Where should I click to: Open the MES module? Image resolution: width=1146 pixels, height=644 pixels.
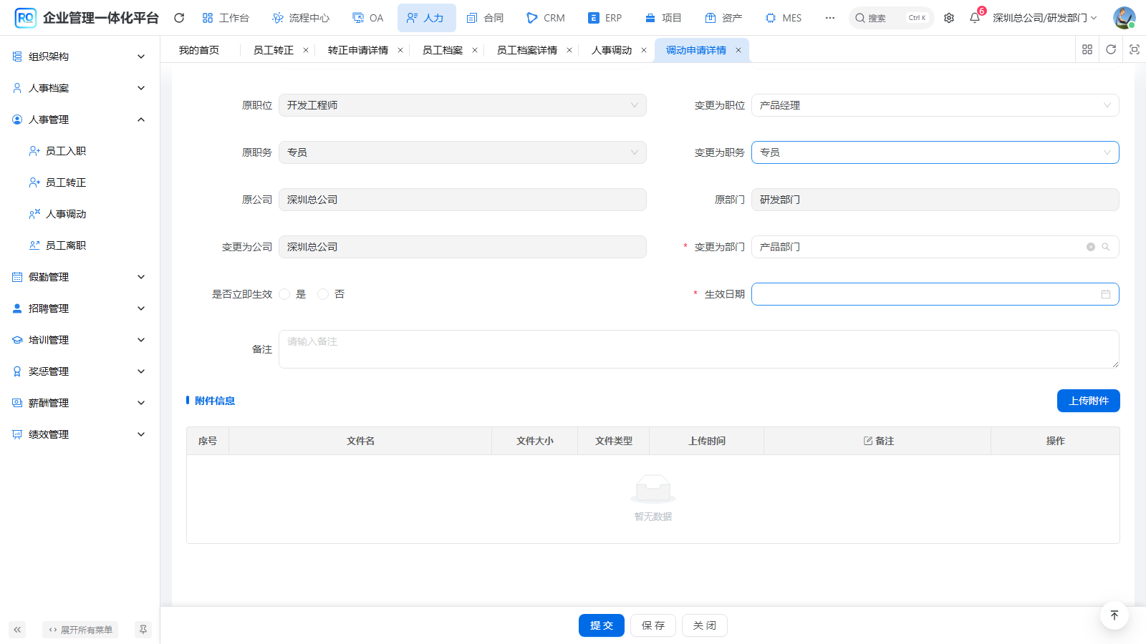784,18
